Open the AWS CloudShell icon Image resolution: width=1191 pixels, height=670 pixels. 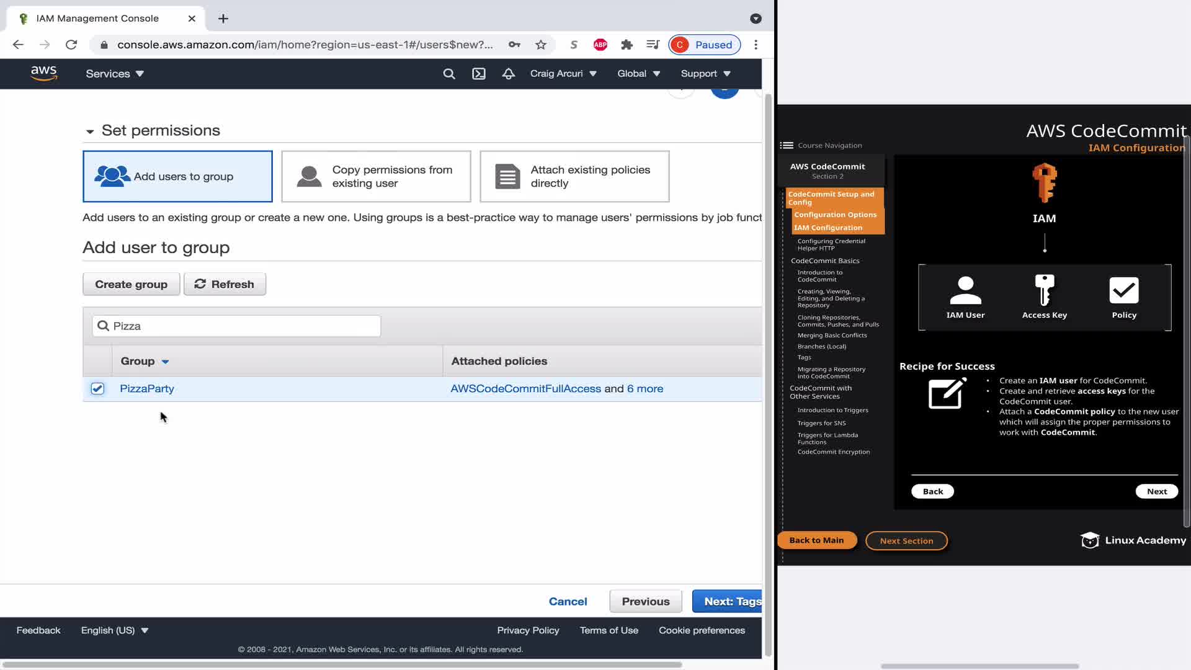479,74
